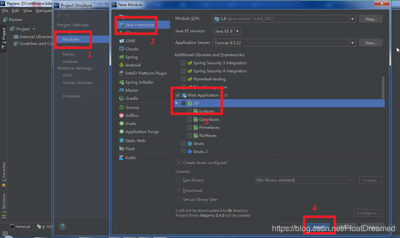Select Modules in Project Settings

(x=71, y=39)
